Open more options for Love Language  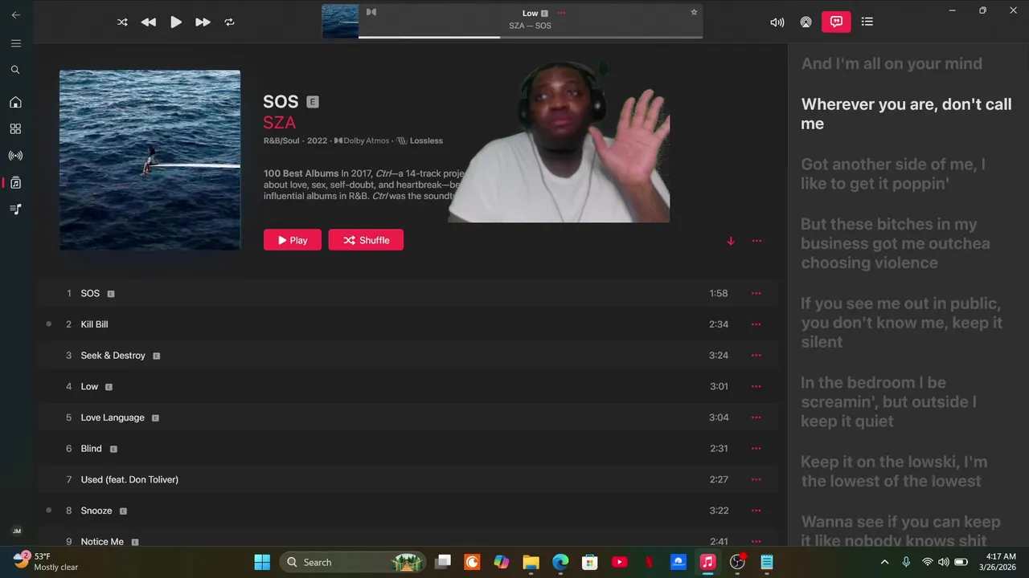tap(756, 417)
